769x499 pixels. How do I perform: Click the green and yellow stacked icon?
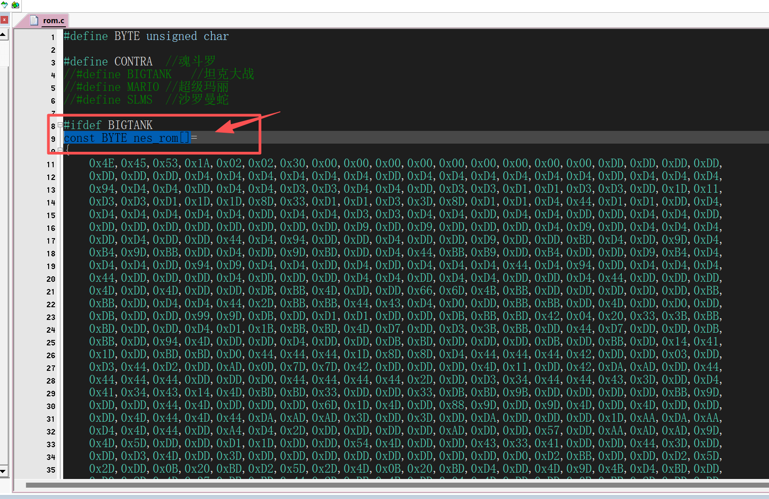click(x=15, y=5)
